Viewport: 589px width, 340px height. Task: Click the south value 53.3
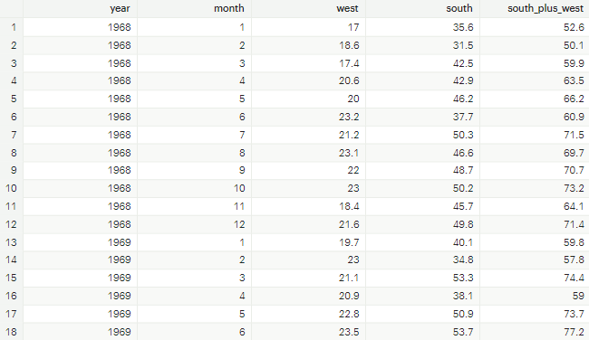point(463,278)
